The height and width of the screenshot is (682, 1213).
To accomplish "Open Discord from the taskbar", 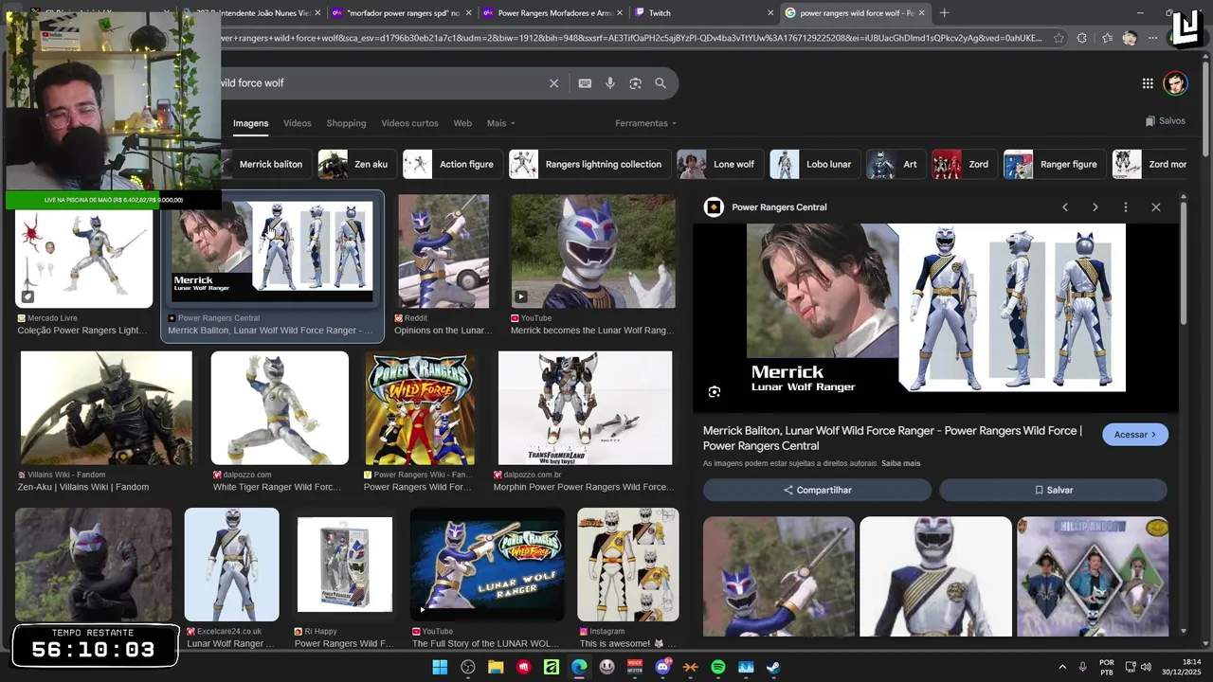I will [x=662, y=667].
